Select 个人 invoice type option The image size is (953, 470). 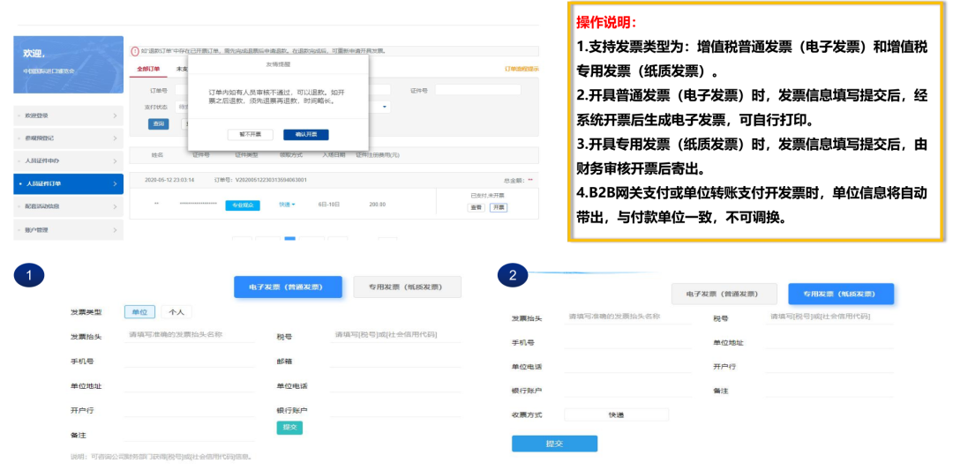[x=176, y=312]
